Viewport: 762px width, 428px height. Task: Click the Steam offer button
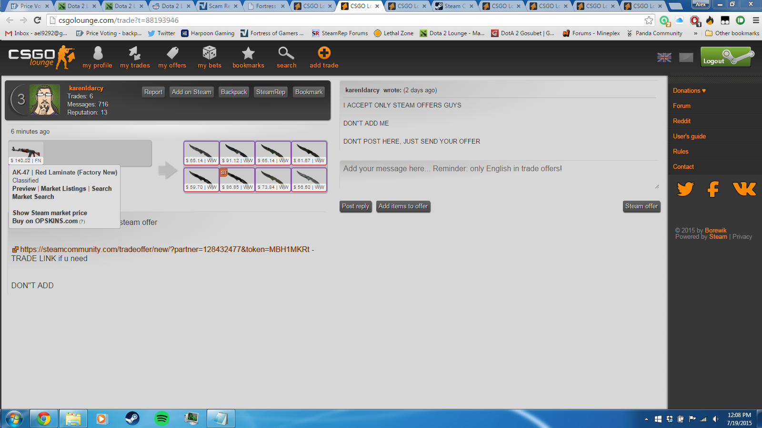pyautogui.click(x=642, y=206)
